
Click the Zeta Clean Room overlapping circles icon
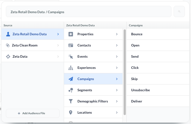pos(8,45)
